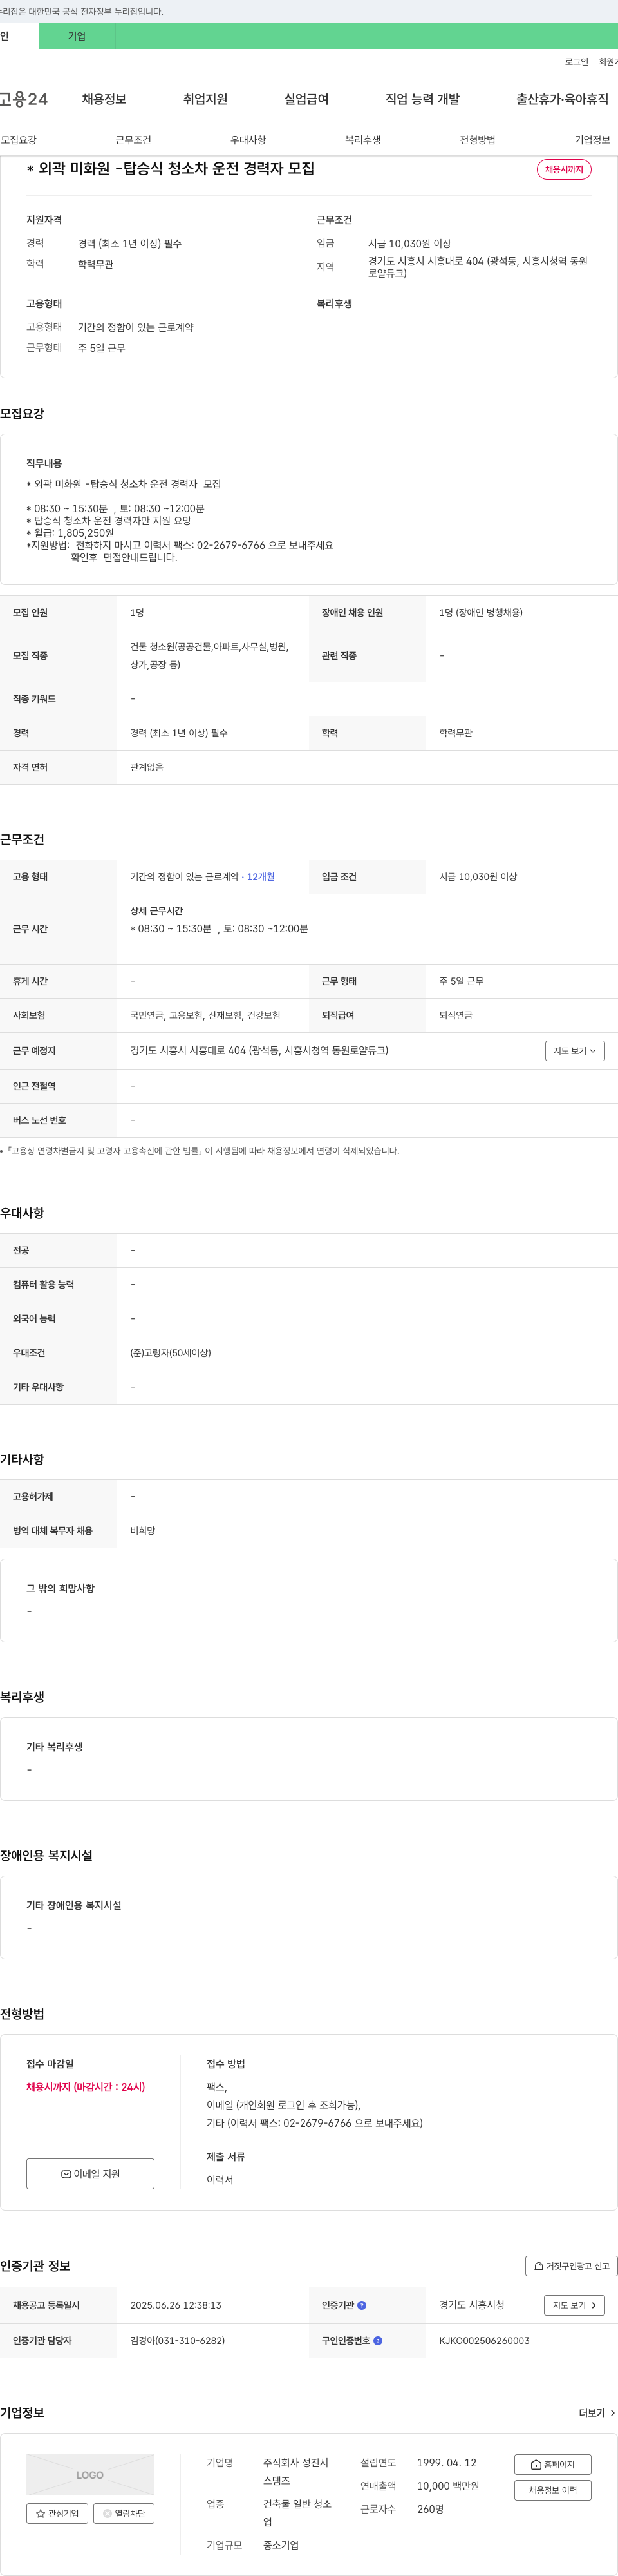Expand 지도 보기 dropdown for 근무 예정지
The height and width of the screenshot is (2576, 618).
575,1051
